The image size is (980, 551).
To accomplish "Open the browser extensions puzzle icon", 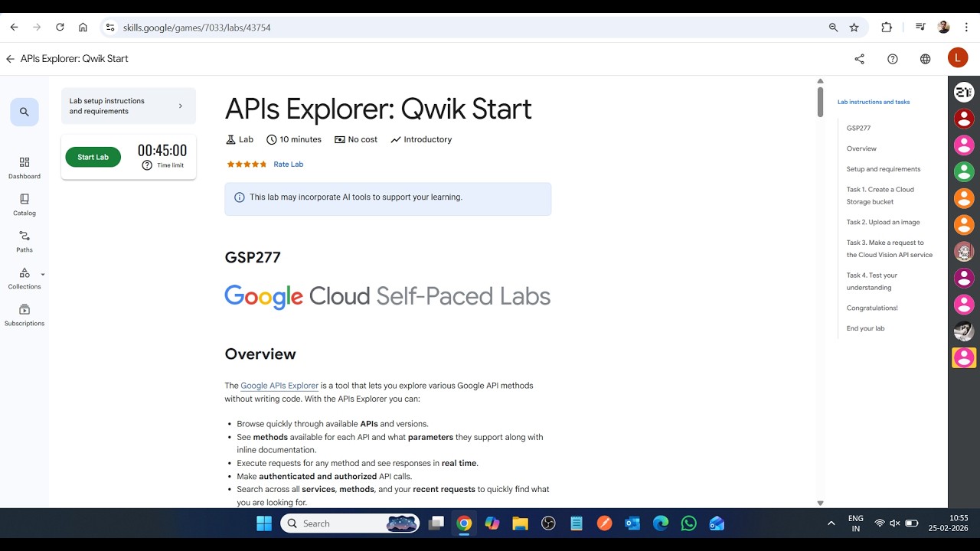I will (887, 28).
